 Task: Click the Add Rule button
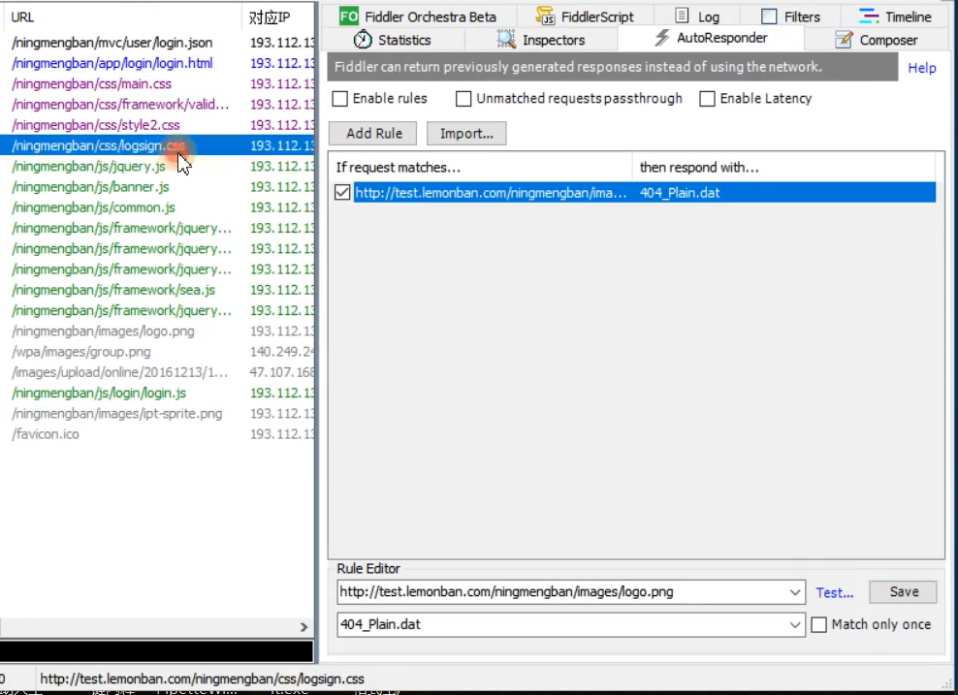coord(372,133)
